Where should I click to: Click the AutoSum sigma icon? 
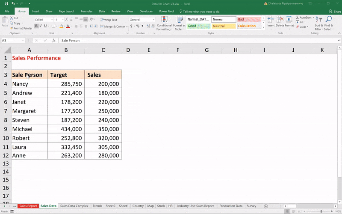point(297,18)
